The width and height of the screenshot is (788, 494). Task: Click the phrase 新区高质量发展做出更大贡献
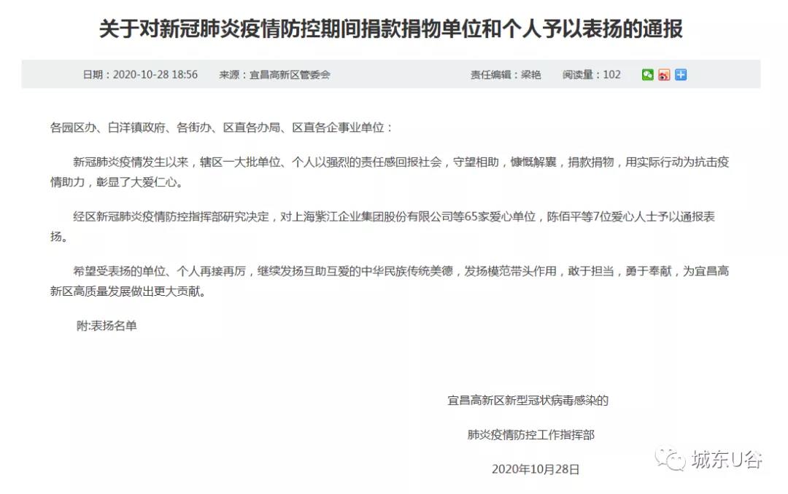(x=125, y=291)
